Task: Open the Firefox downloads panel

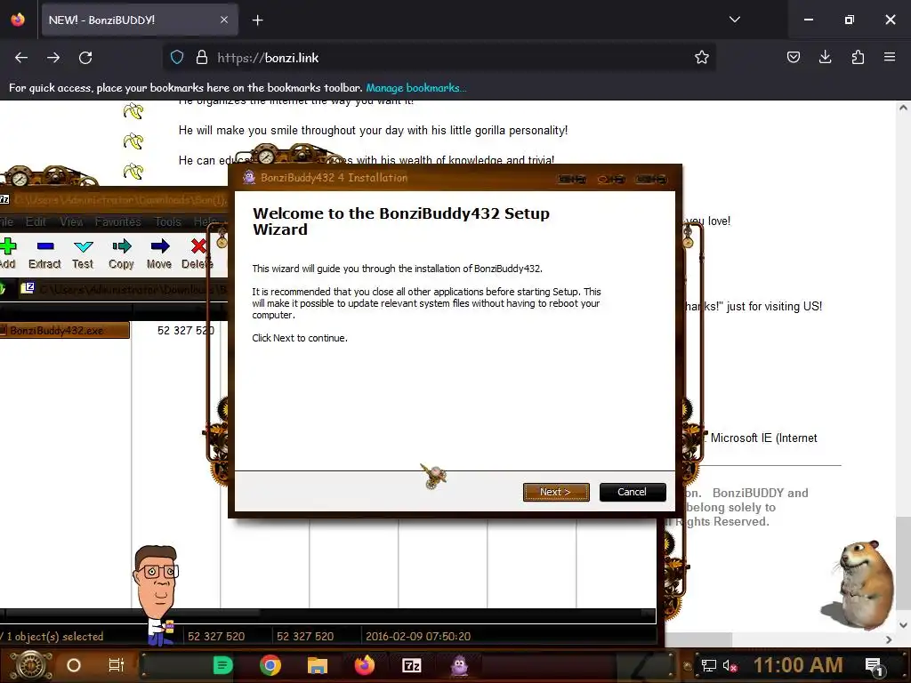Action: pos(825,58)
